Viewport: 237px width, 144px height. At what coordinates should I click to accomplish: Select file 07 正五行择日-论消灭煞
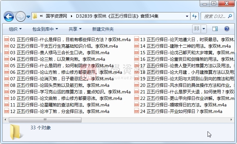pyautogui.click(x=59, y=79)
